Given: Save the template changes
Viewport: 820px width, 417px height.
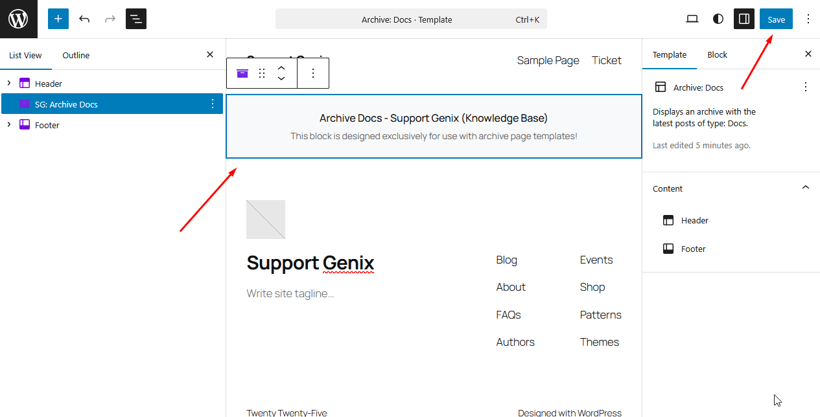Looking at the screenshot, I should 776,19.
